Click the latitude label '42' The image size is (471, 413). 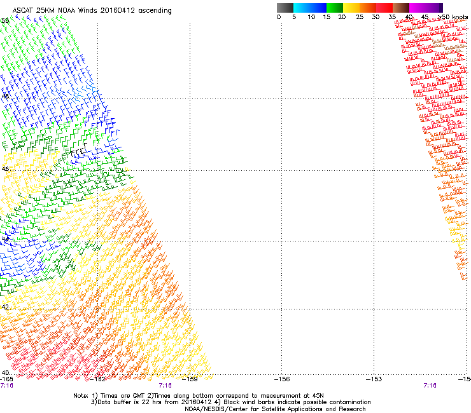(x=5, y=307)
